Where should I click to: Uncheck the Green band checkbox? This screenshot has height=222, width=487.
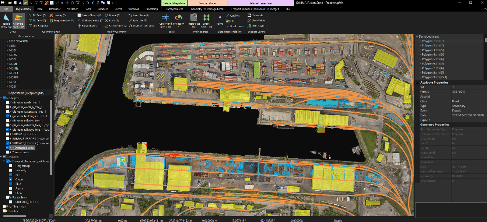pyautogui.click(x=11, y=179)
